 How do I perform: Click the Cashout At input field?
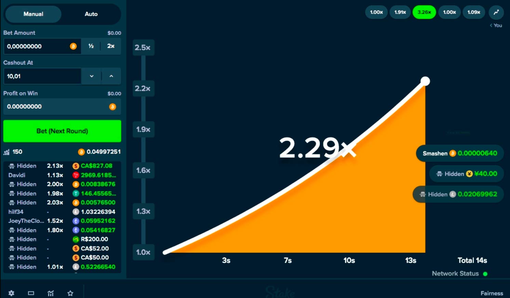tap(42, 76)
